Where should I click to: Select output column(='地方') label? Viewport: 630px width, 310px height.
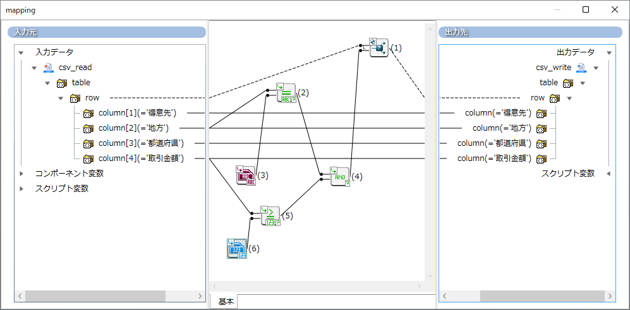502,129
